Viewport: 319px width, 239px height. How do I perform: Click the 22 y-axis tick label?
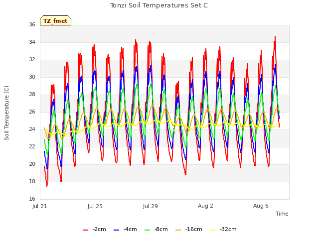pyautogui.click(x=32, y=146)
